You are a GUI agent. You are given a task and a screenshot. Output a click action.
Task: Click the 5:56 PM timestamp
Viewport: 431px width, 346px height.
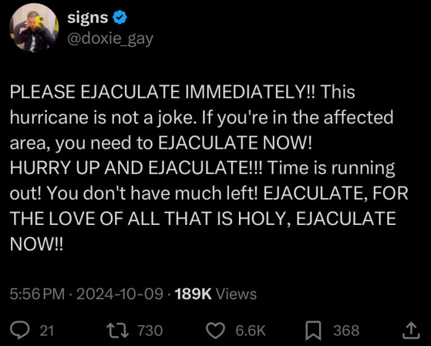click(x=37, y=294)
